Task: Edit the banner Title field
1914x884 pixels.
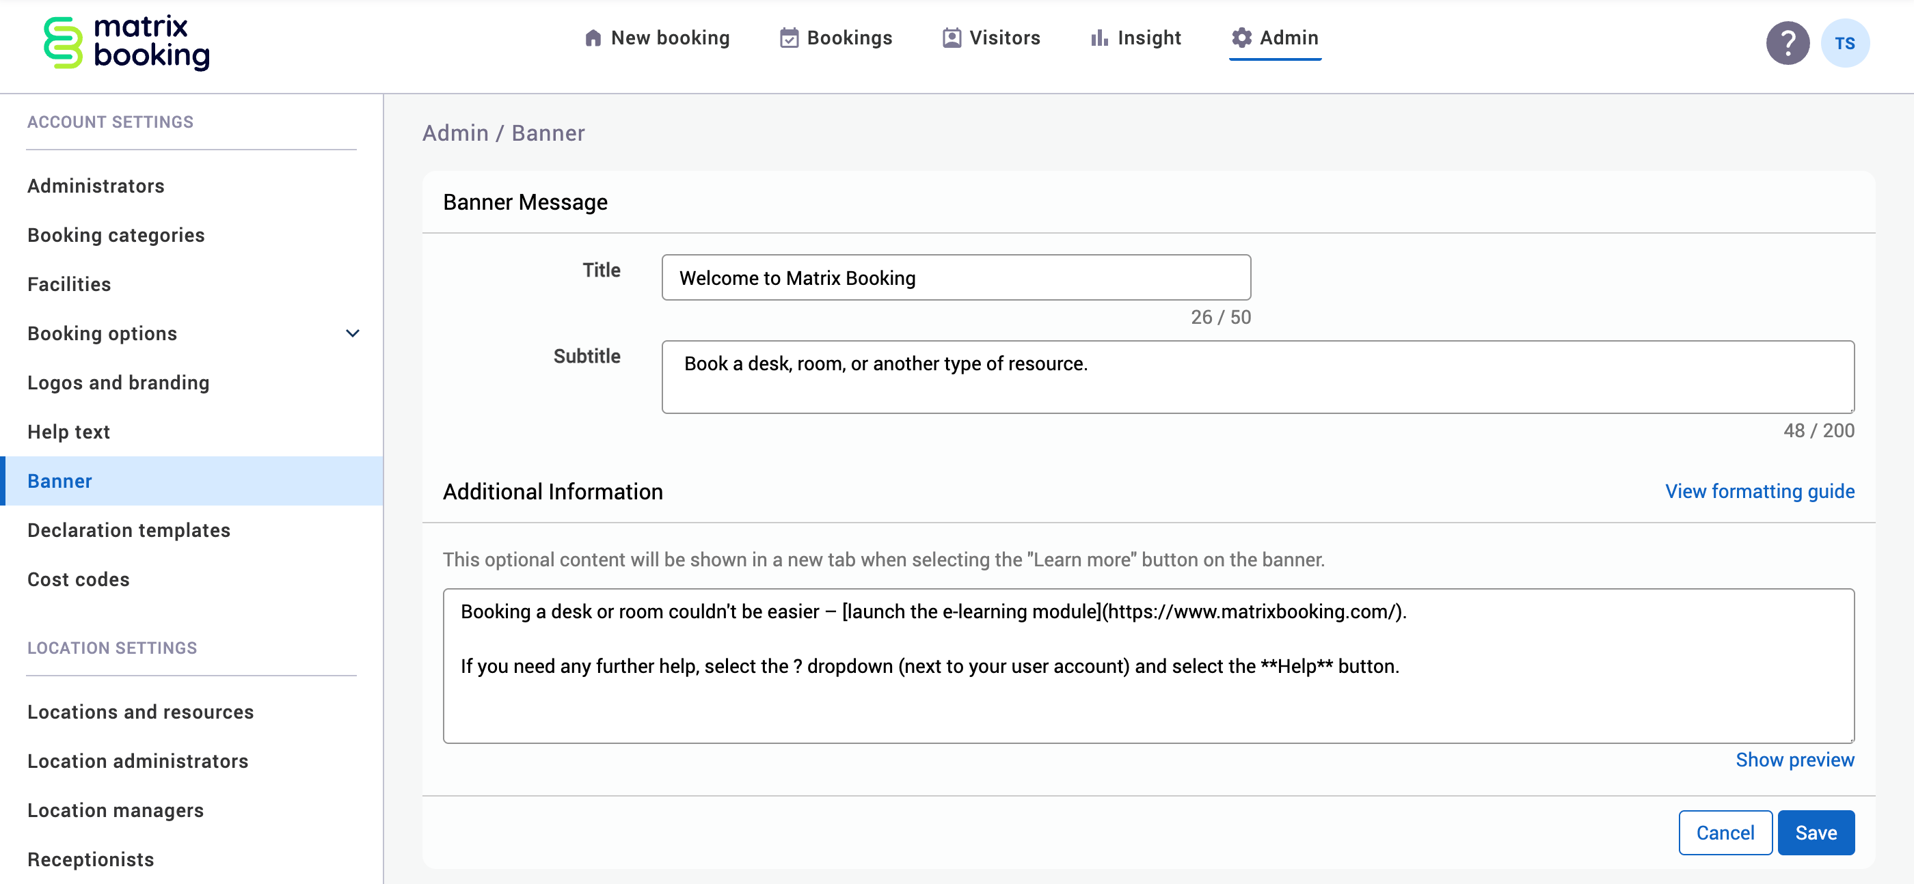Action: click(956, 278)
